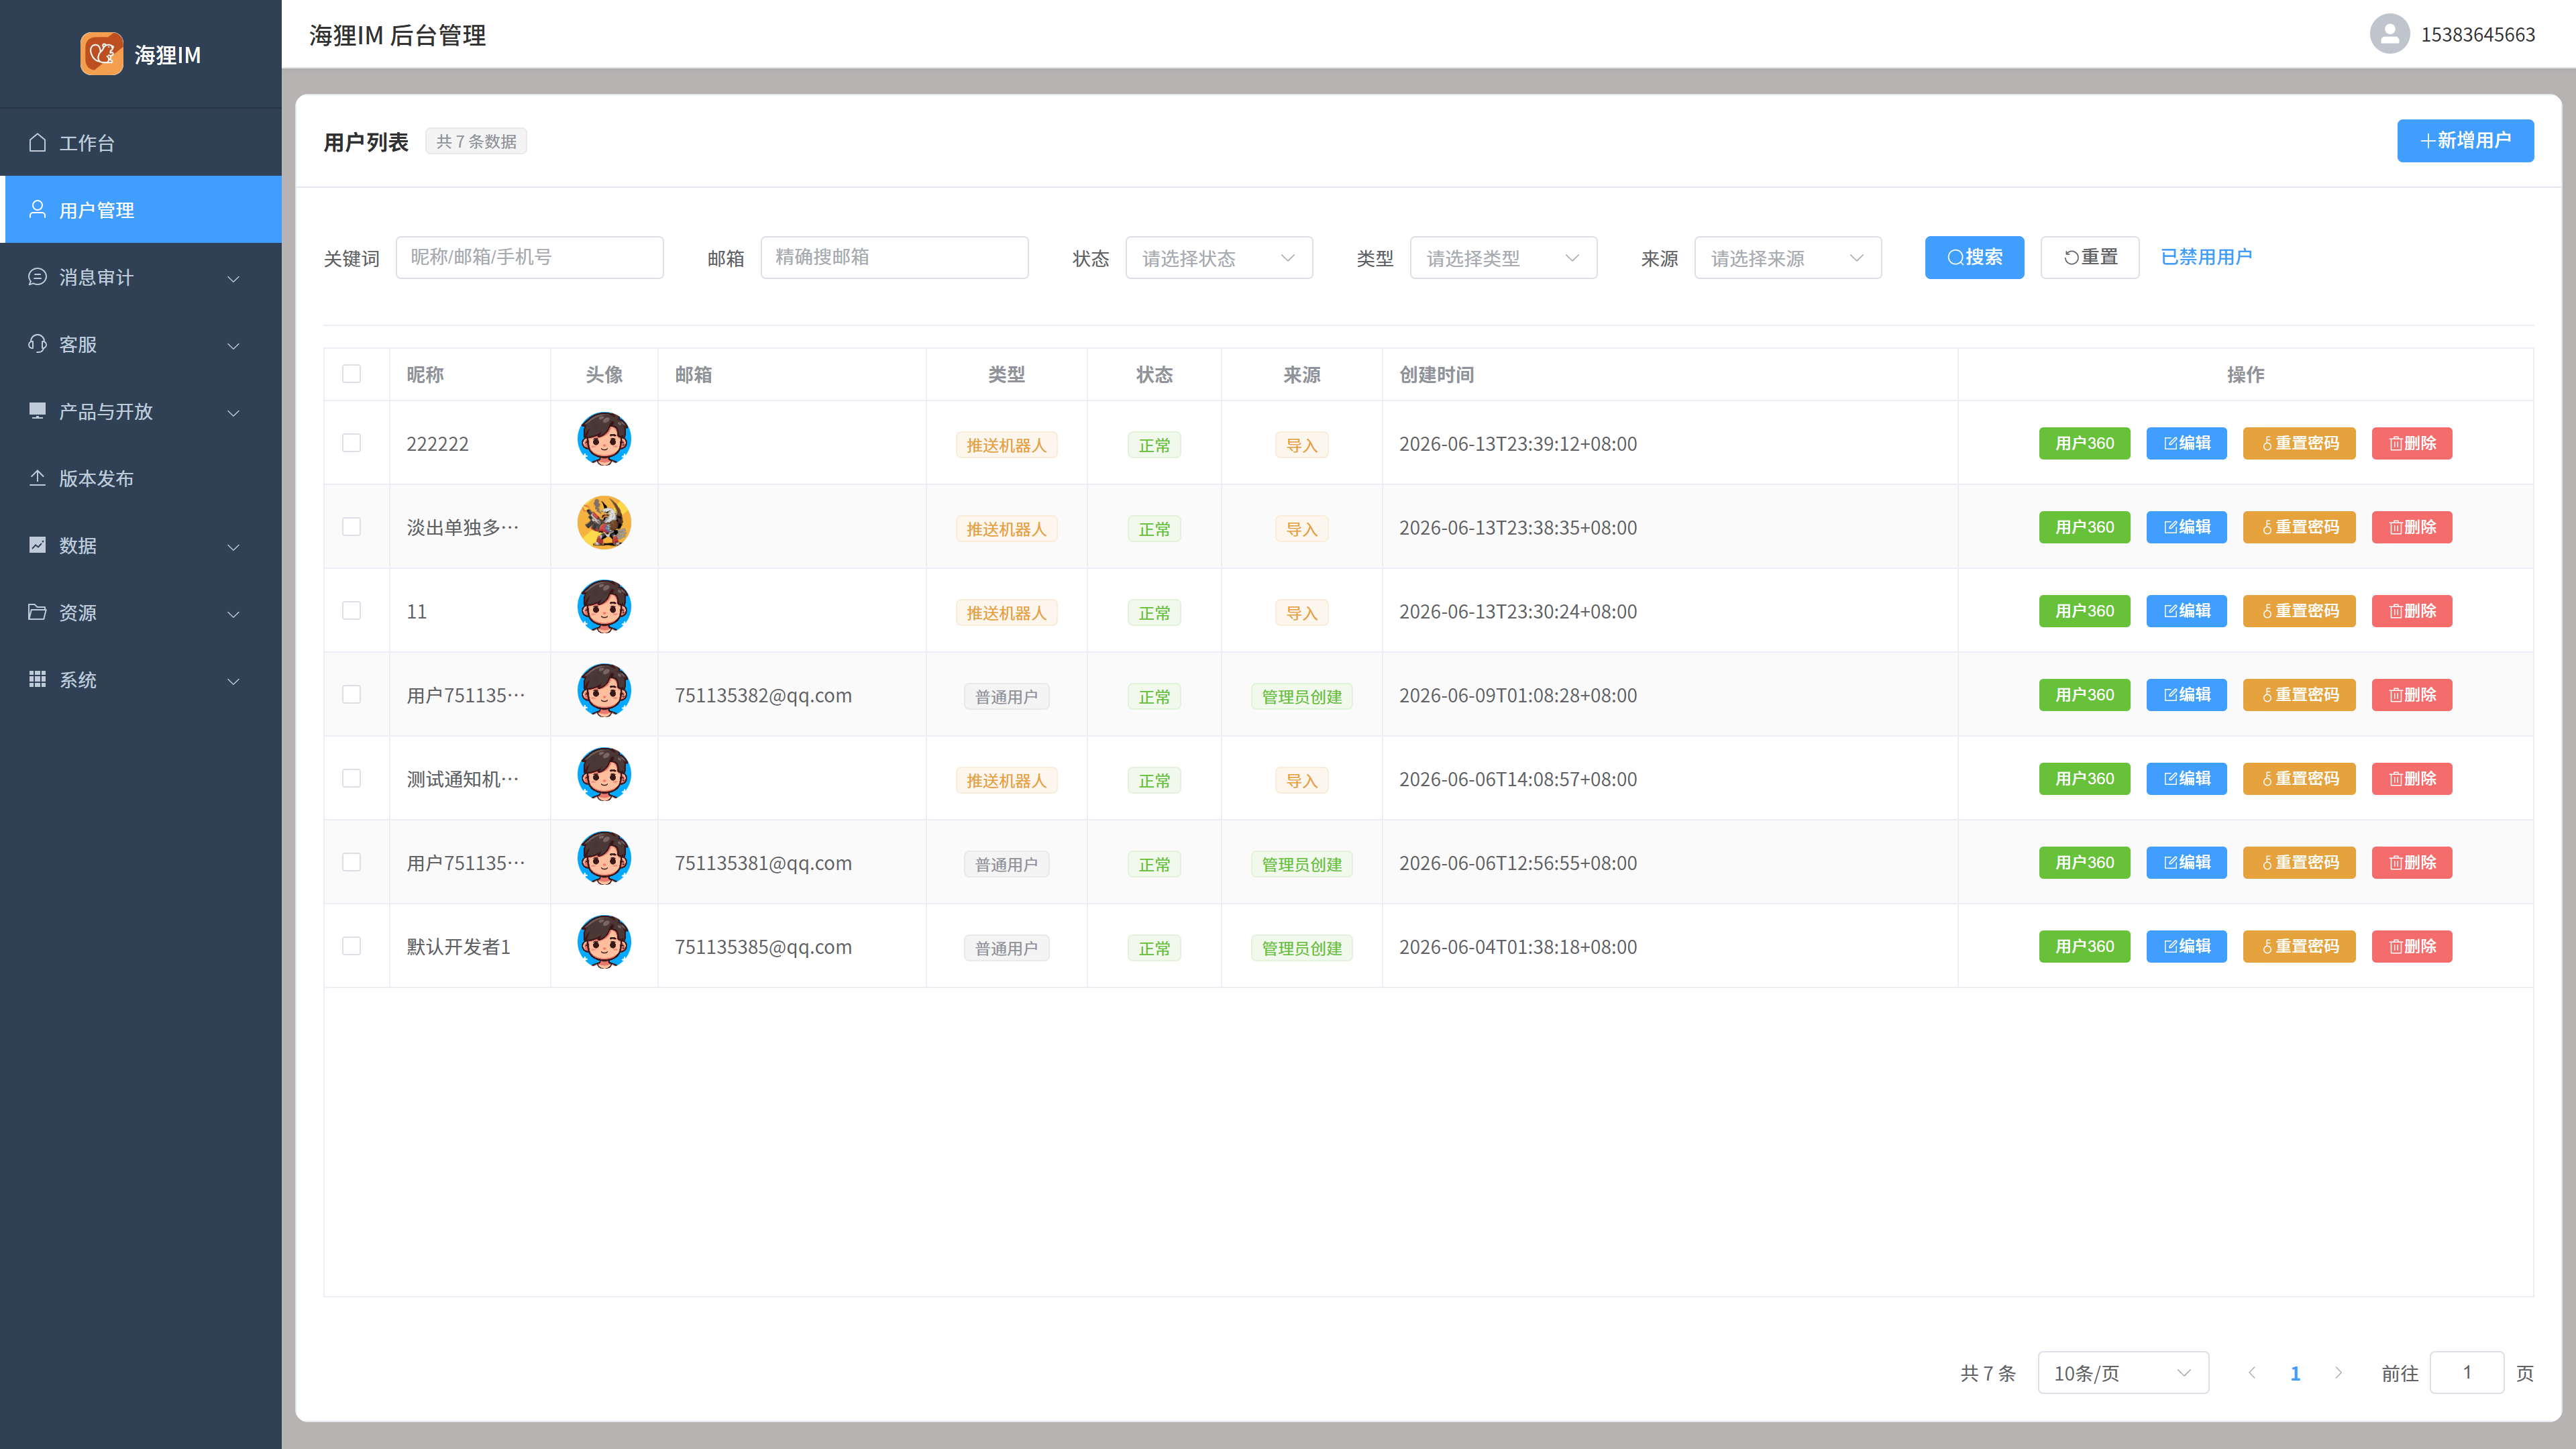Screen dimensions: 2576x1449
Task: Check the box for user 222222
Action: [x=351, y=443]
